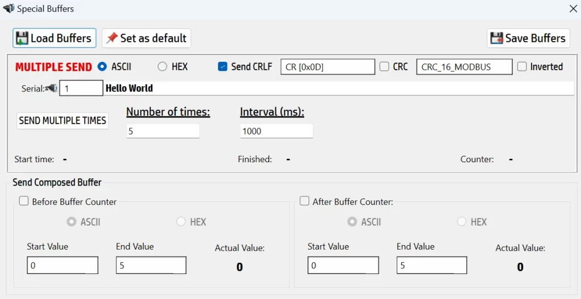Click the MULTIPLE SEND heading text

(54, 67)
